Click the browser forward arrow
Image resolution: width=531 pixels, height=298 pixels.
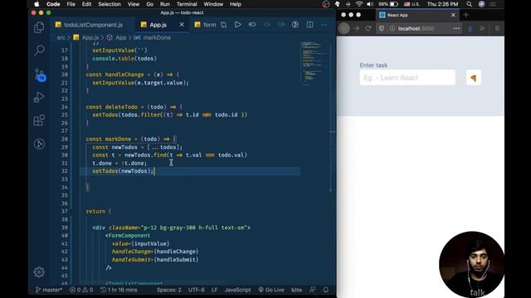point(356,28)
